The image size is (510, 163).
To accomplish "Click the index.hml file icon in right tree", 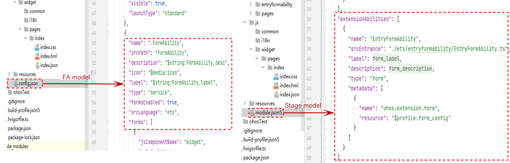I will pos(277,86).
